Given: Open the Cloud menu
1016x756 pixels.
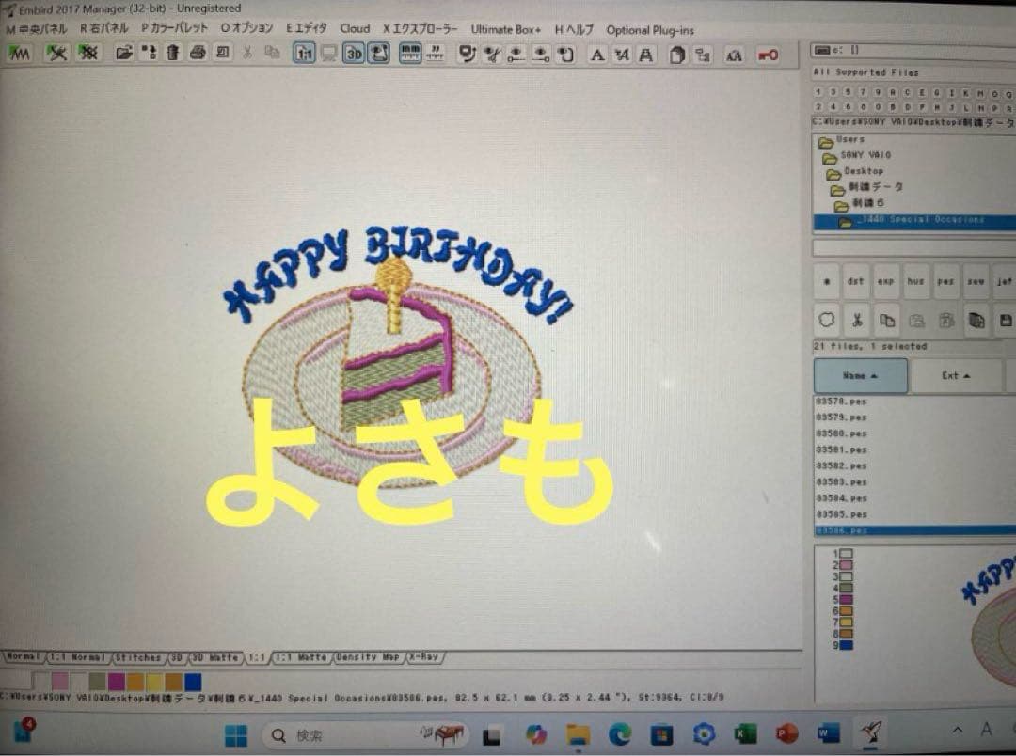Looking at the screenshot, I should pyautogui.click(x=355, y=29).
